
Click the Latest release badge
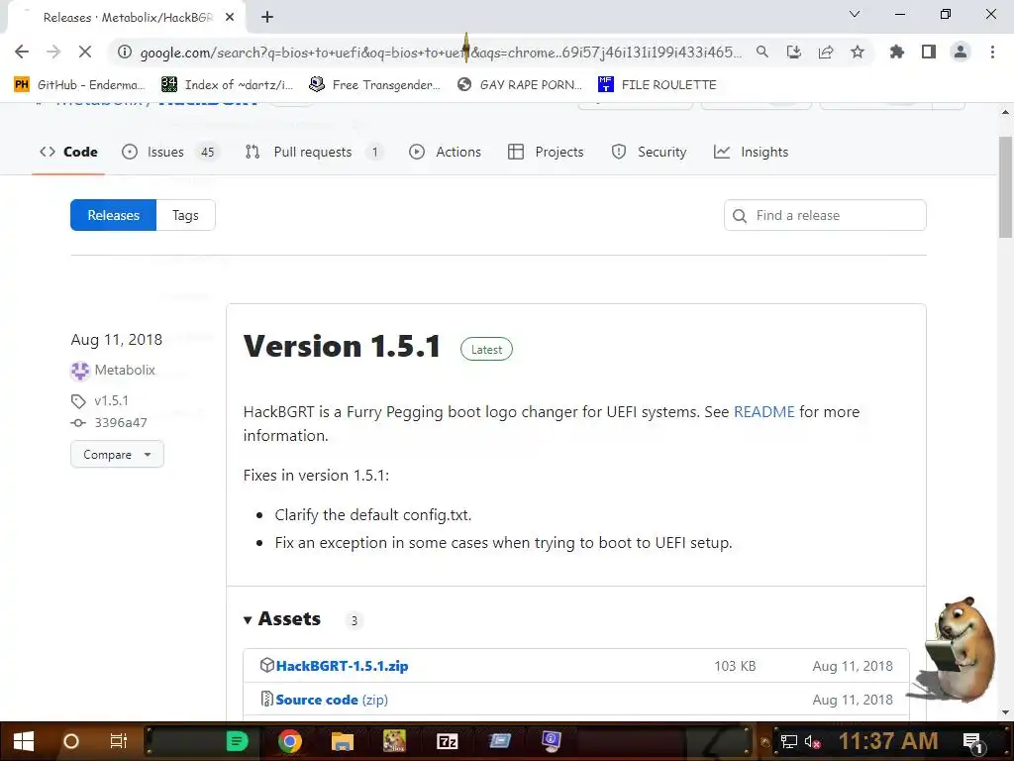click(486, 350)
